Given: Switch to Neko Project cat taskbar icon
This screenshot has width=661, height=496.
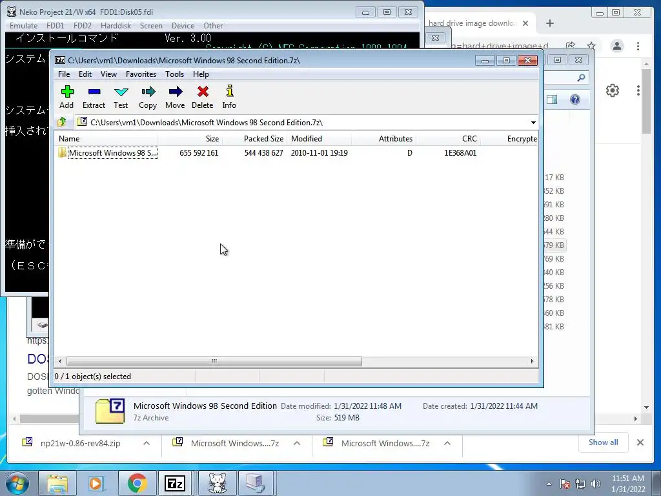Looking at the screenshot, I should tap(218, 483).
